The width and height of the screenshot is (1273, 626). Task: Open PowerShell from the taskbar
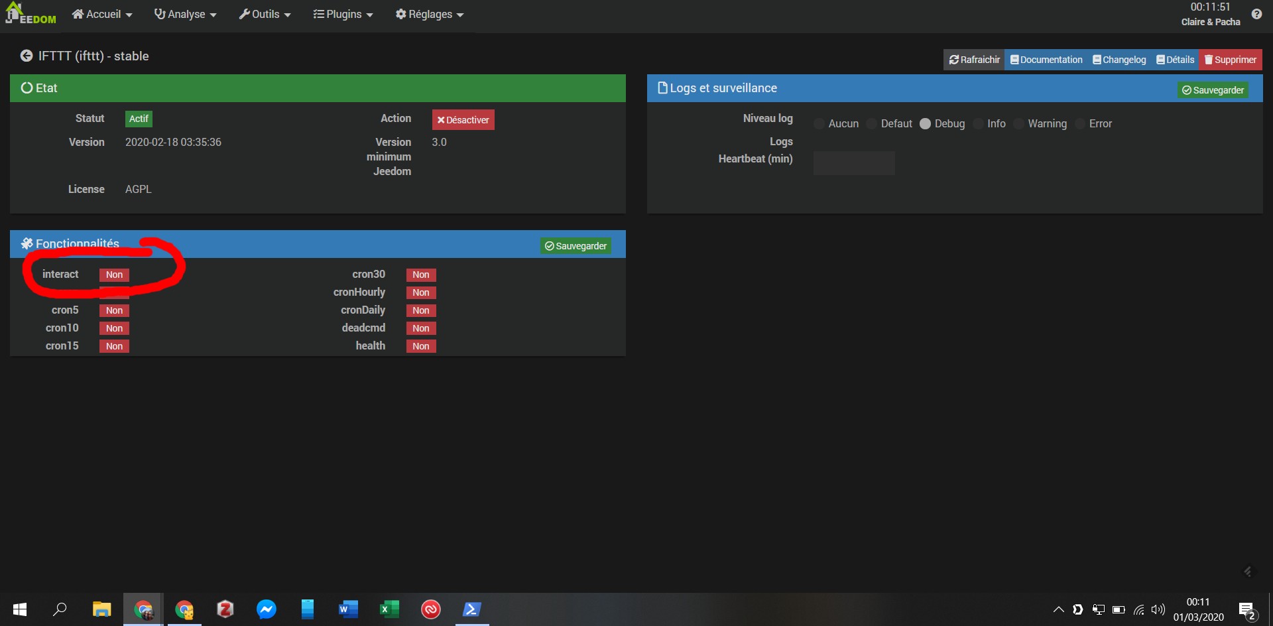pos(472,609)
